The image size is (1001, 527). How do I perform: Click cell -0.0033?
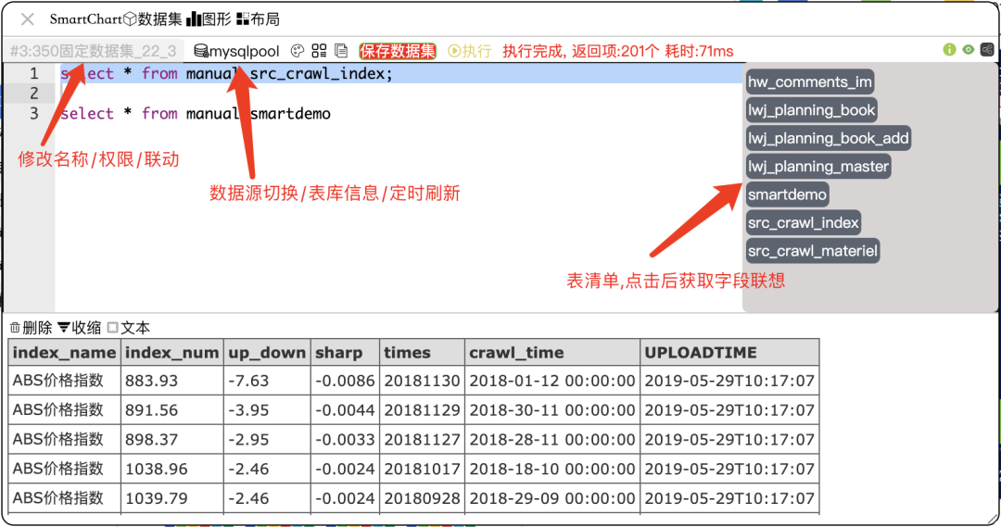coord(346,440)
